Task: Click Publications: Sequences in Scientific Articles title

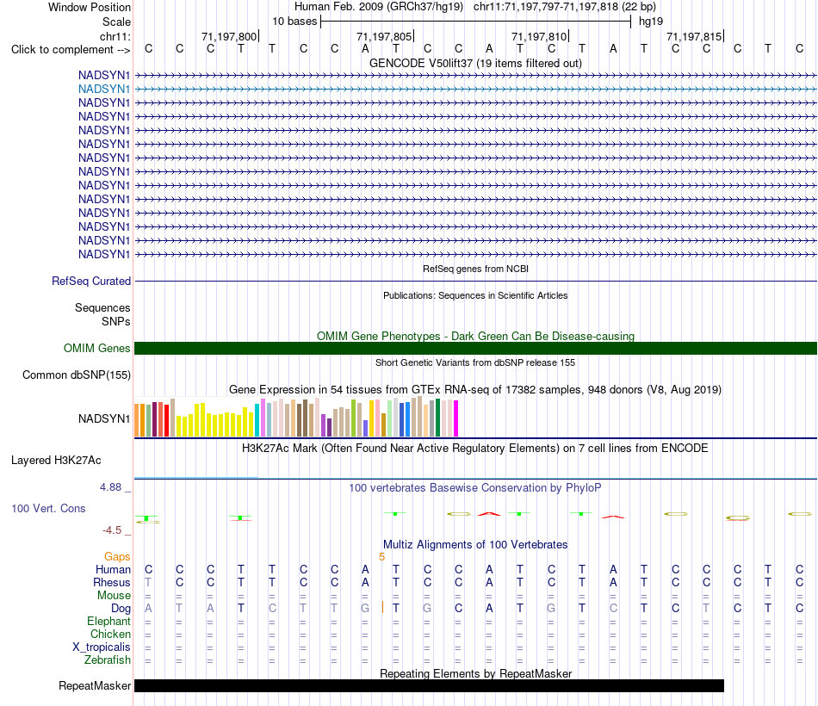Action: (475, 295)
